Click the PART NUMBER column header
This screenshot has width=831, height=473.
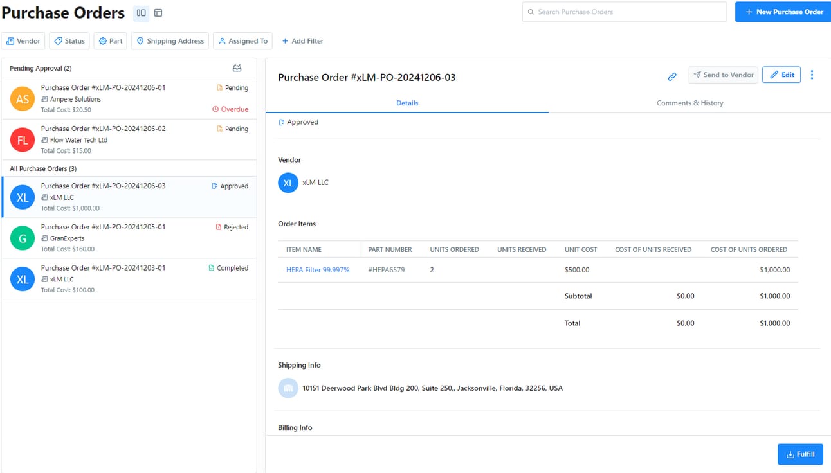coord(390,249)
